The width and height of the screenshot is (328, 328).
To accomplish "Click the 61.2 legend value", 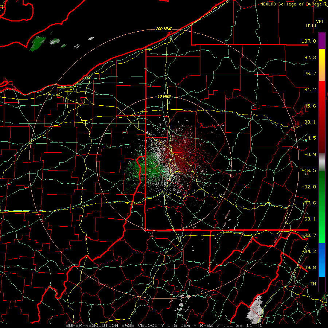I will [310, 90].
